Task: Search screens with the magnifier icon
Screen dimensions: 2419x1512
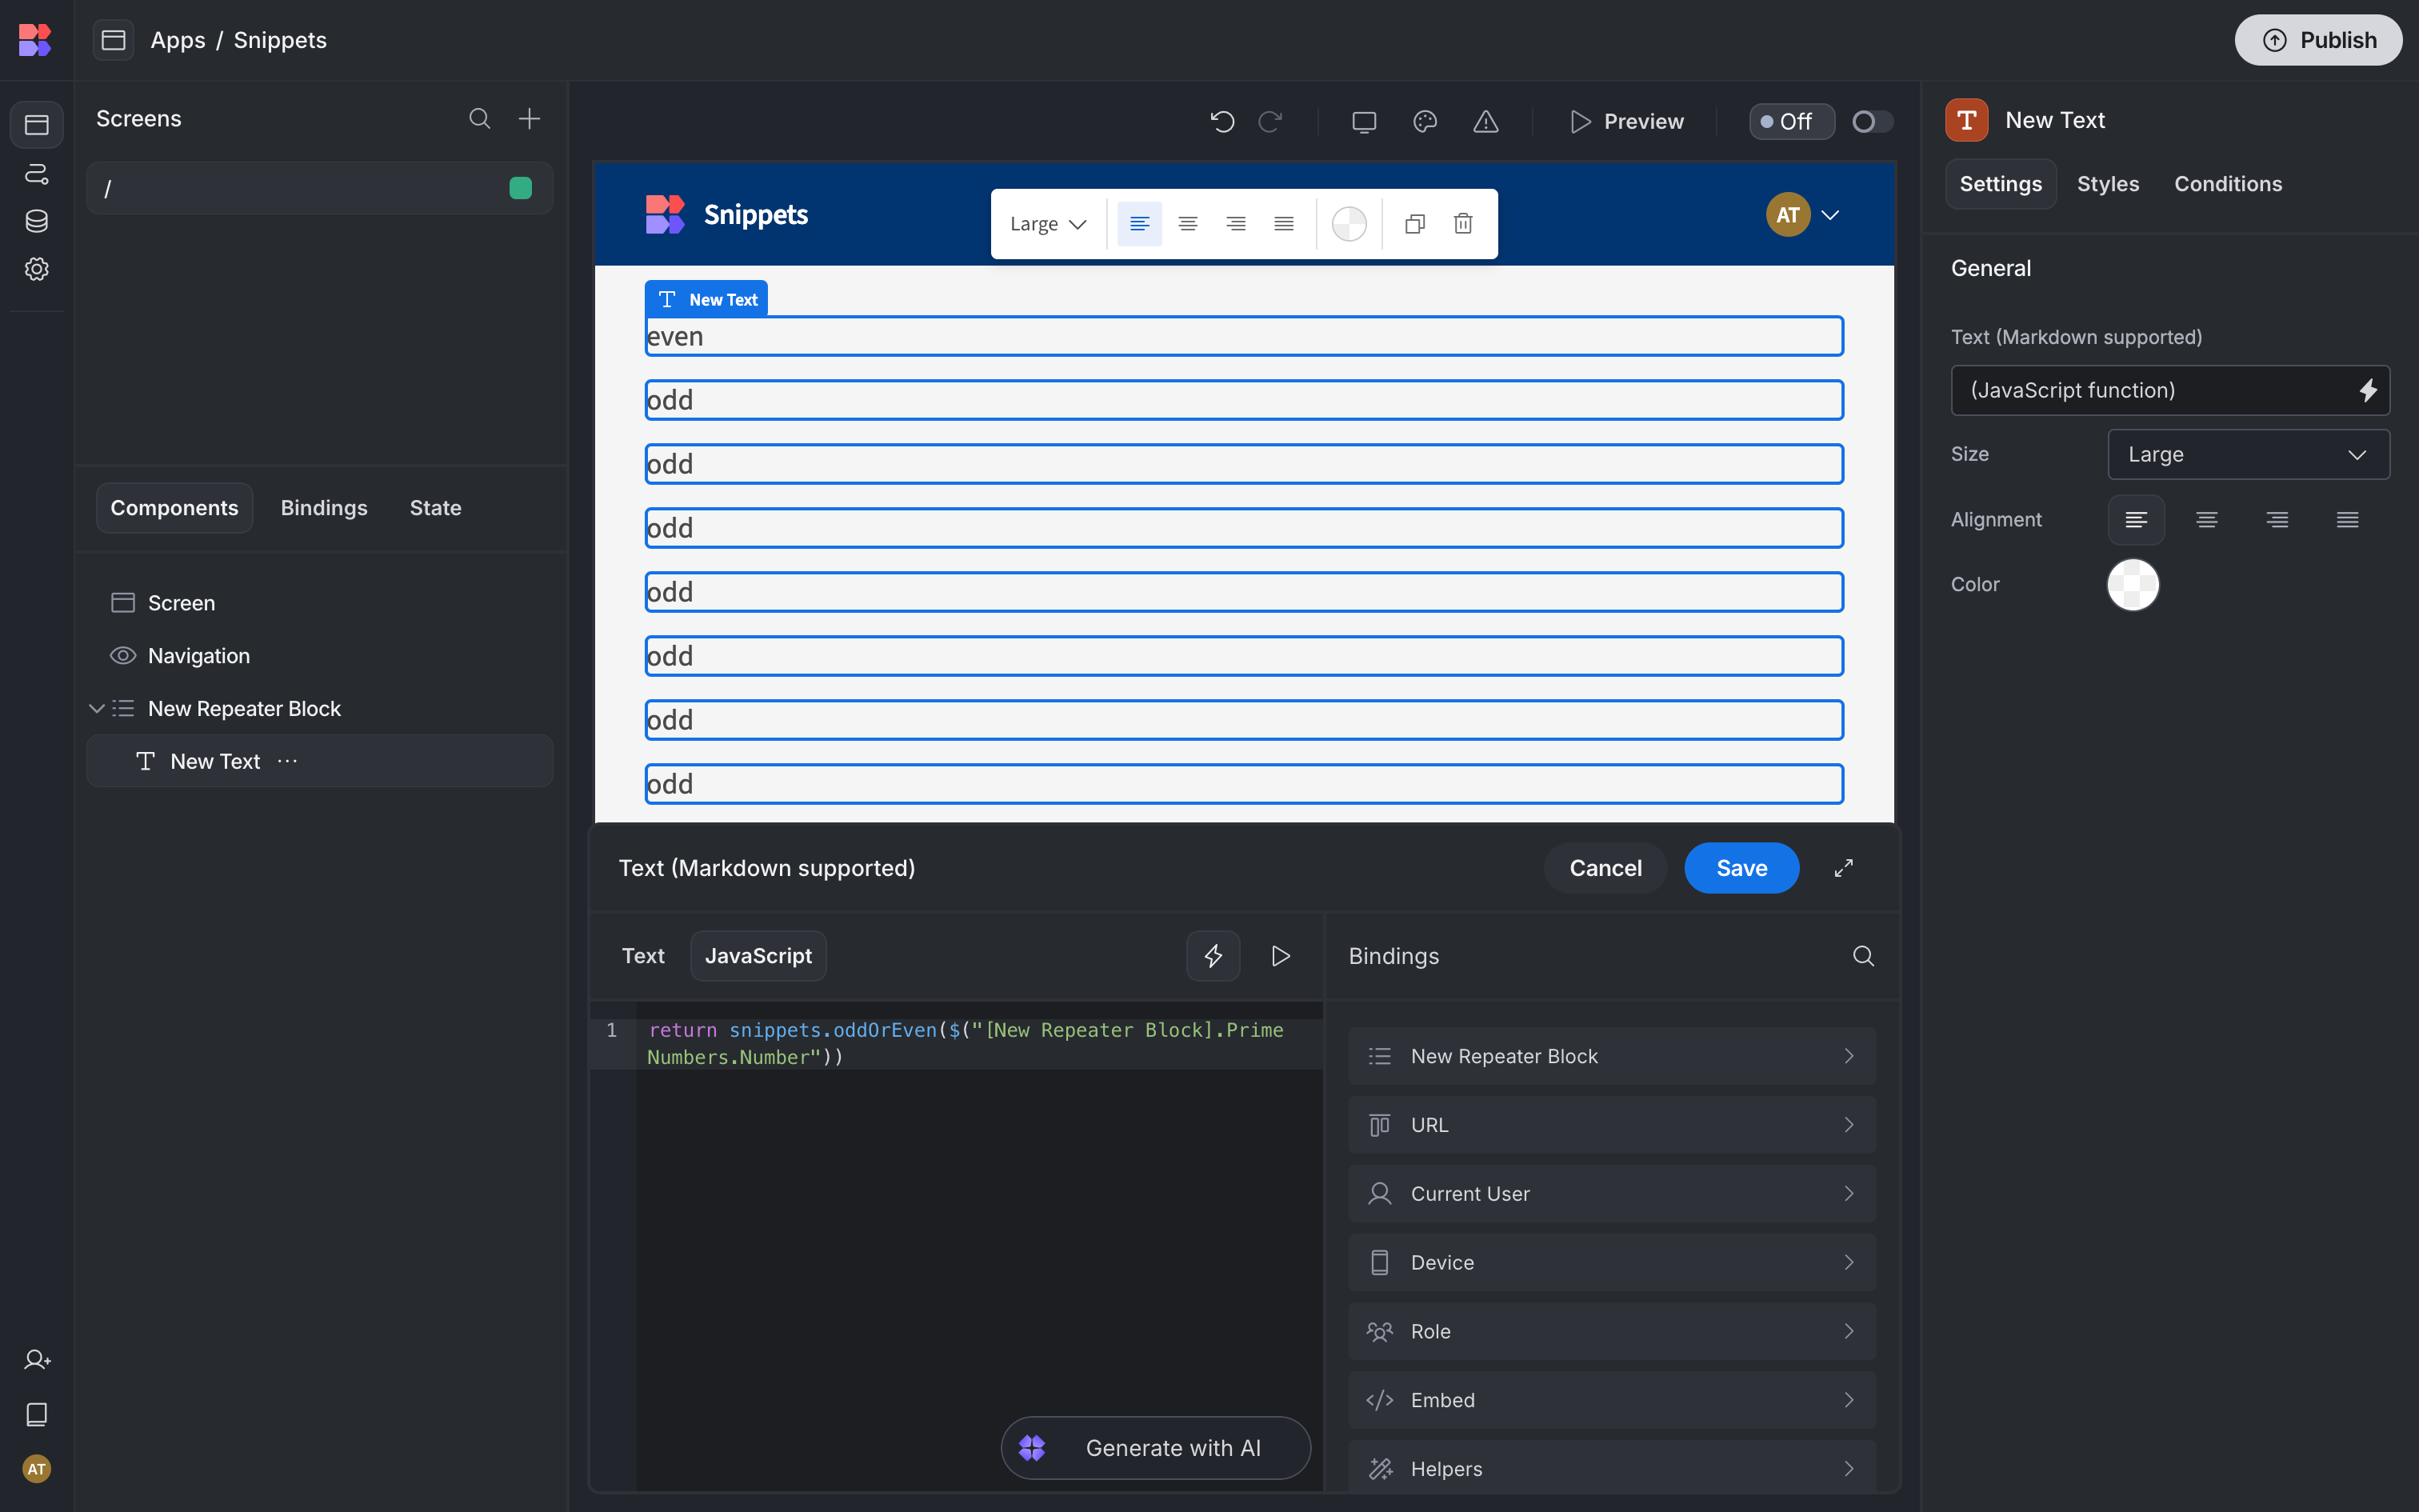Action: tap(480, 119)
